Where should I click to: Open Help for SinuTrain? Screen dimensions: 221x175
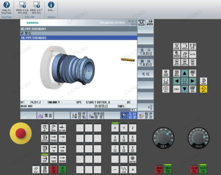(x=7, y=8)
